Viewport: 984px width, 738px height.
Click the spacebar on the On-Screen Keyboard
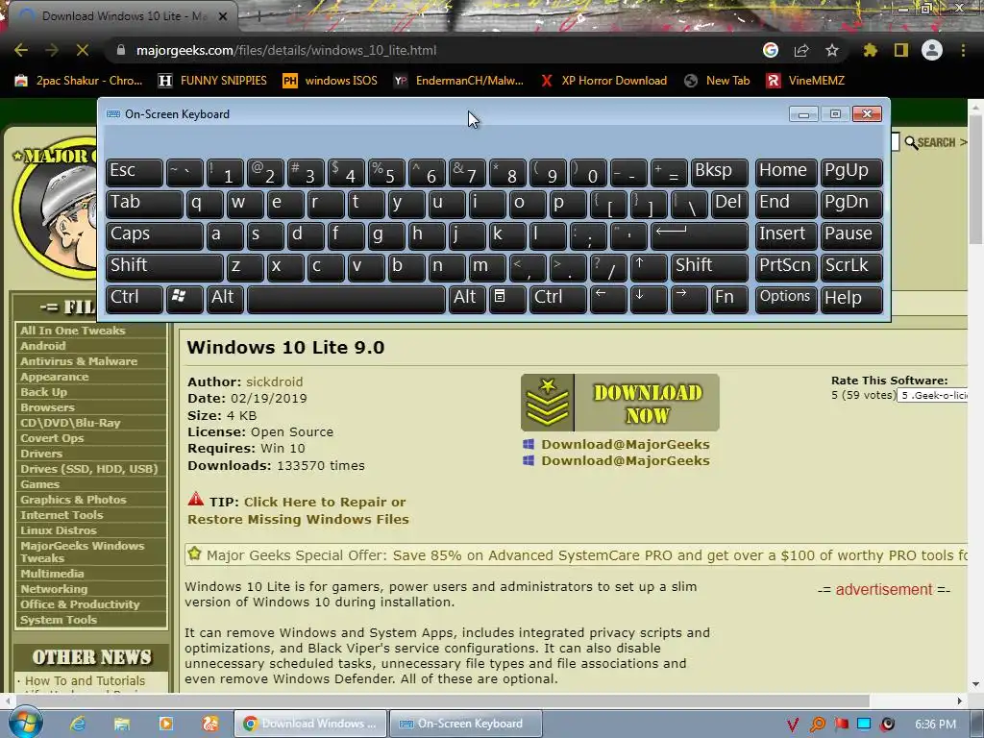(x=346, y=298)
